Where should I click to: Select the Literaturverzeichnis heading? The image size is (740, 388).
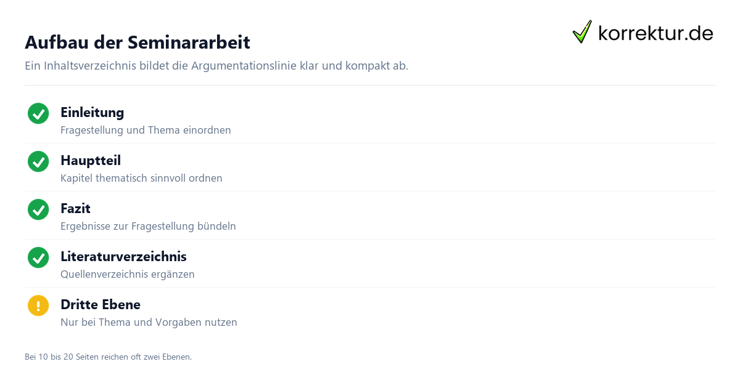(x=123, y=257)
